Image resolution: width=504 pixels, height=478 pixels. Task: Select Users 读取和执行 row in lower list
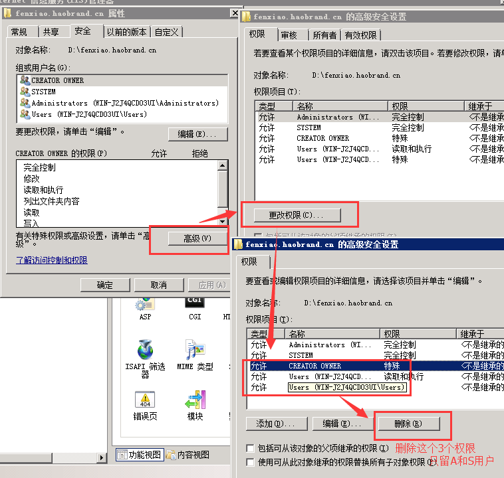tap(376, 376)
